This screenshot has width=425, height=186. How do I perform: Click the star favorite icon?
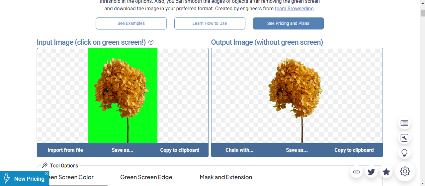click(386, 172)
